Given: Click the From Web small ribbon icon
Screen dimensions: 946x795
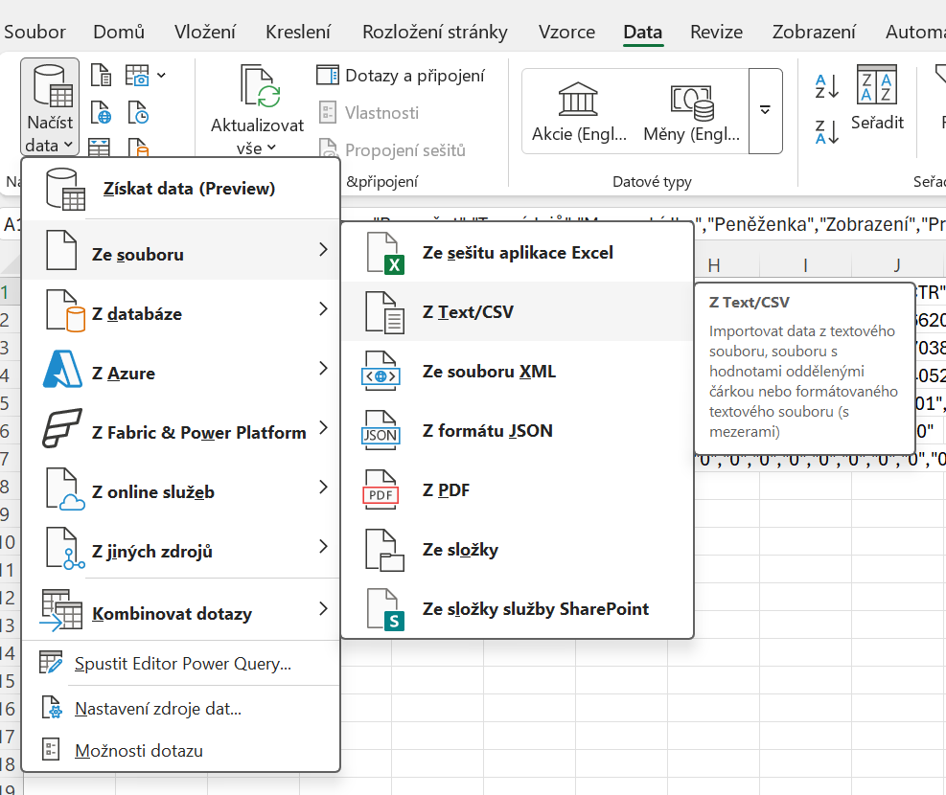Looking at the screenshot, I should pos(101,113).
